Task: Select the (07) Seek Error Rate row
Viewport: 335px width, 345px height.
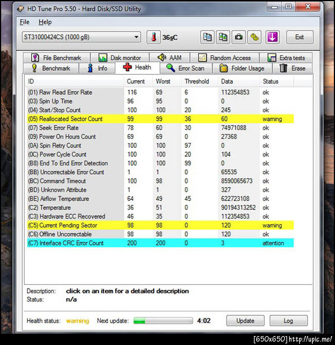Action: (160, 128)
